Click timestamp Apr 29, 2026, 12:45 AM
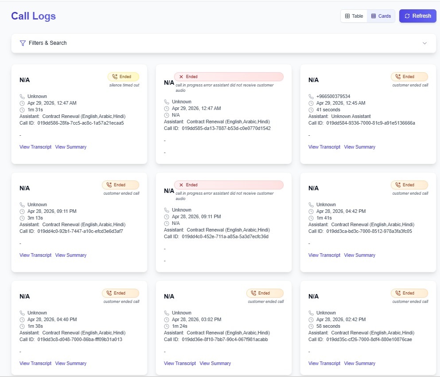This screenshot has height=377, width=440. click(341, 103)
